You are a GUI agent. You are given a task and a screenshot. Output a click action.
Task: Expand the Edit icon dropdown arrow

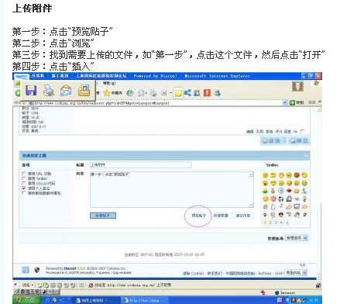(x=171, y=93)
